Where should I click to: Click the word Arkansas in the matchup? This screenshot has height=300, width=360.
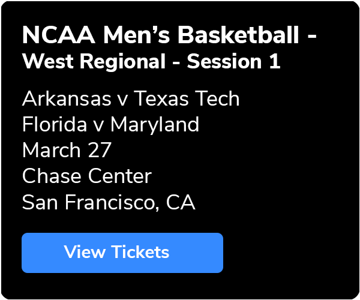(x=67, y=98)
